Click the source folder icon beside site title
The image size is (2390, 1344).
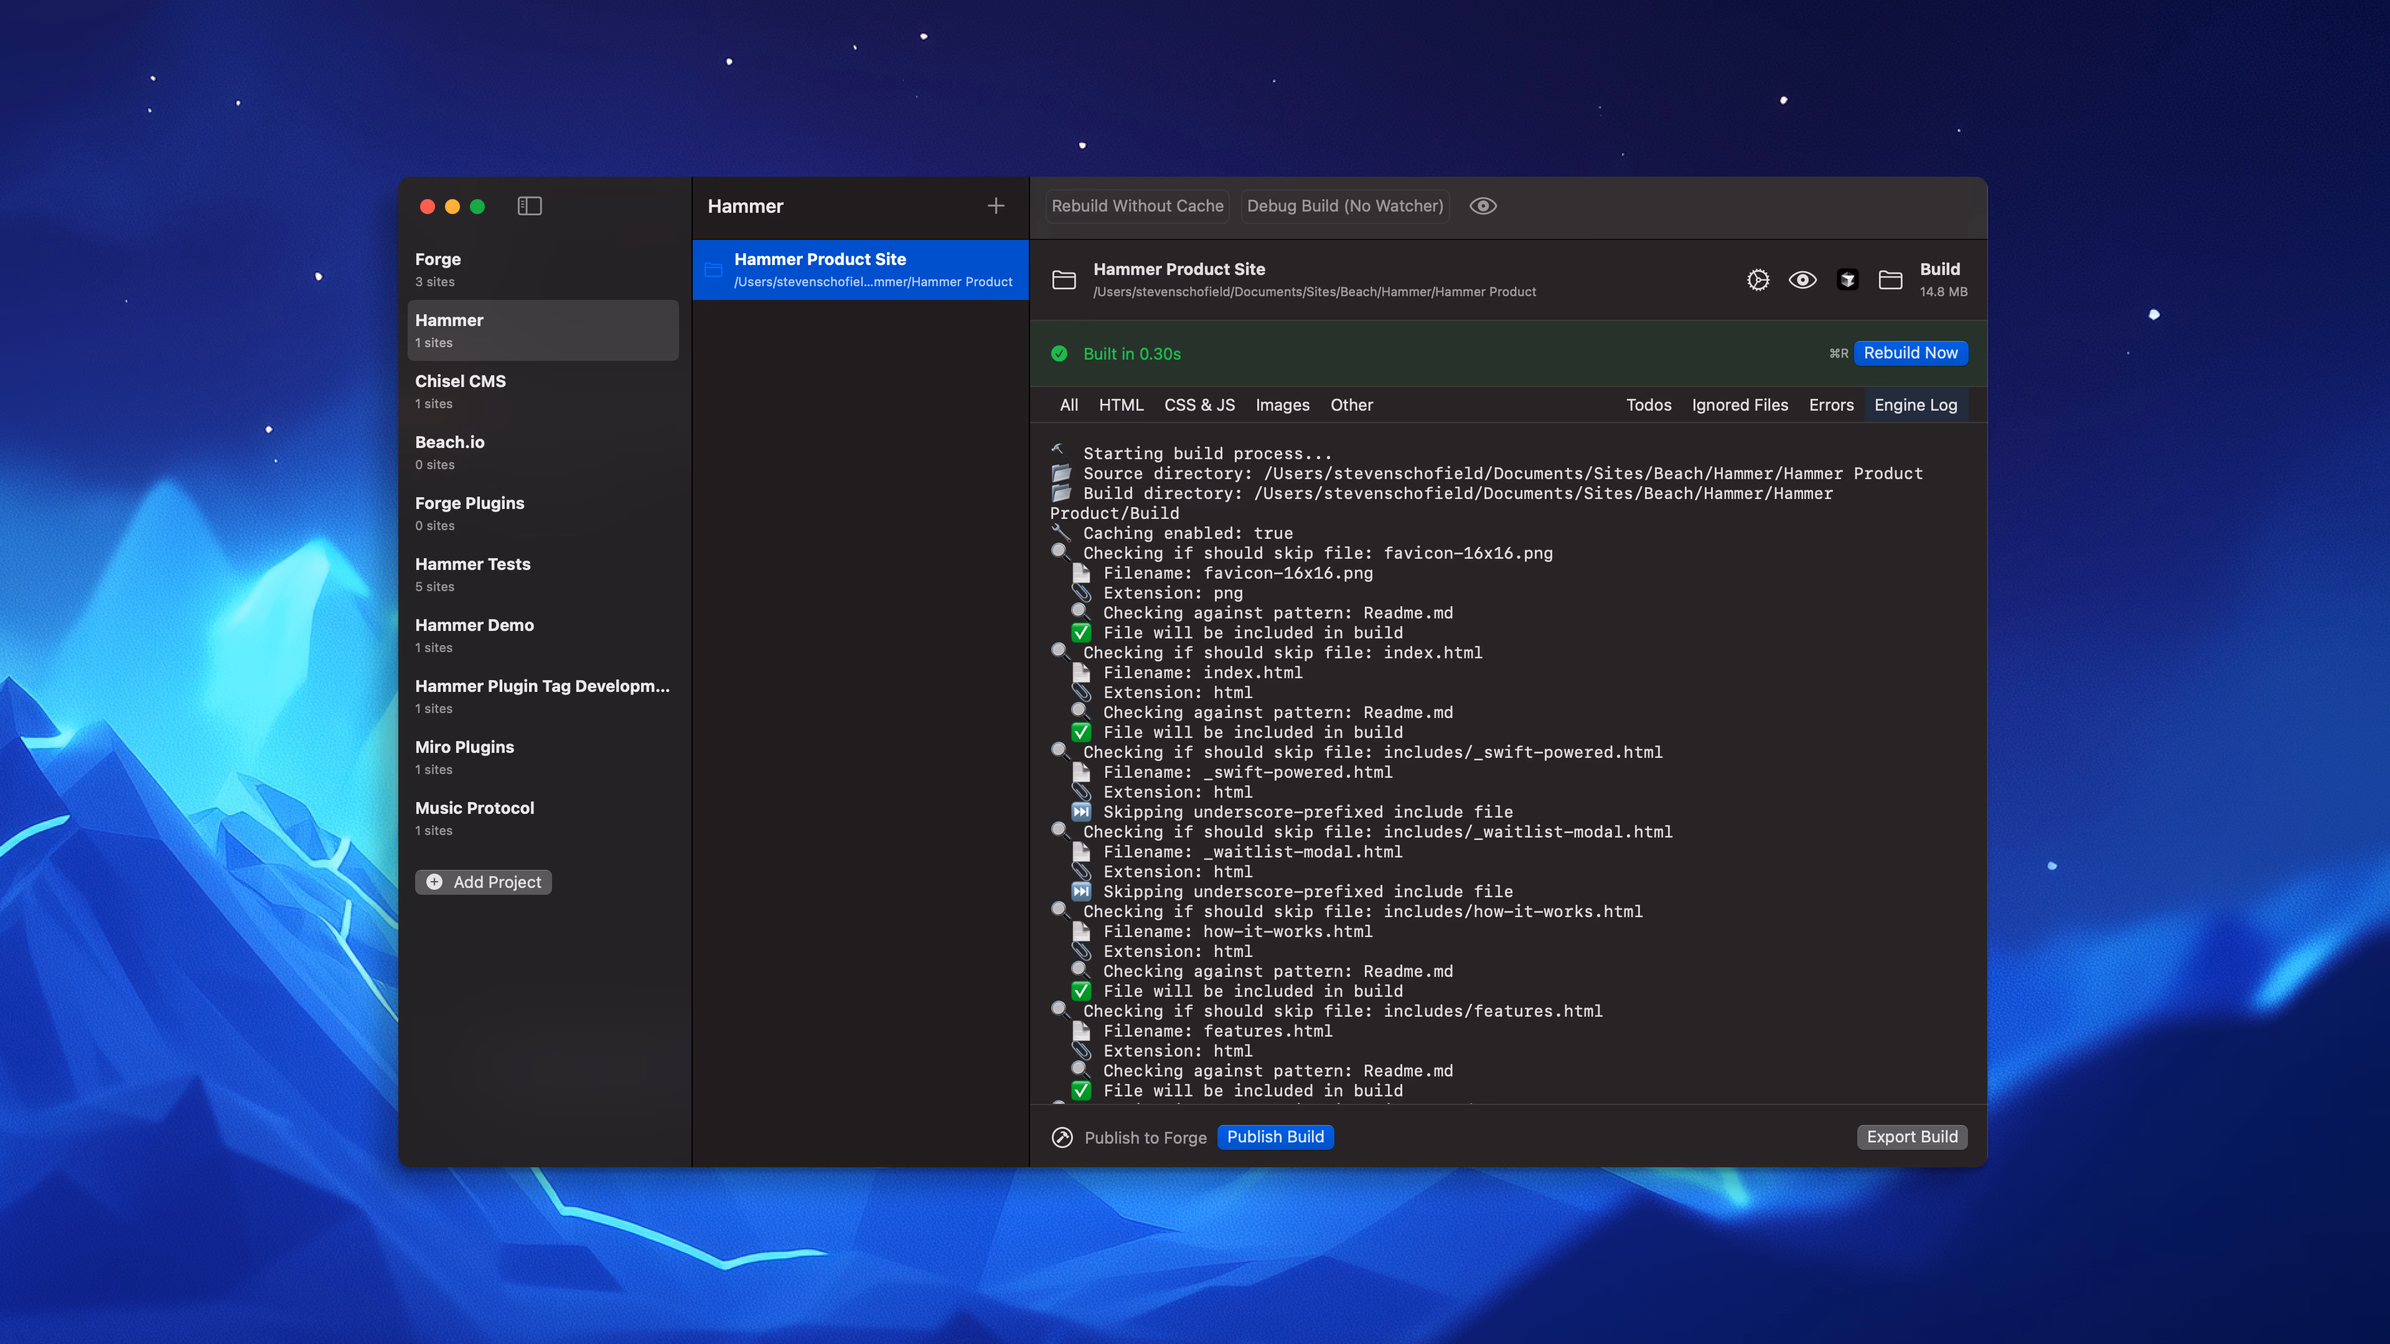tap(1063, 280)
